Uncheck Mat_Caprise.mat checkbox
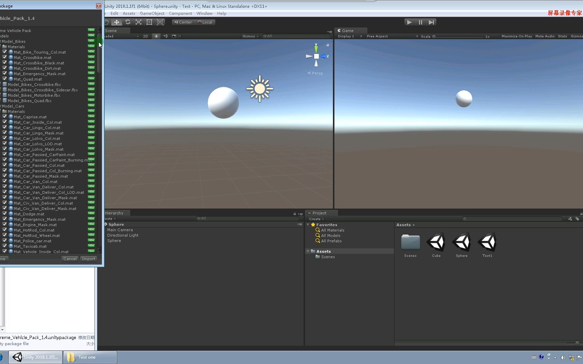The image size is (583, 364). click(5, 117)
